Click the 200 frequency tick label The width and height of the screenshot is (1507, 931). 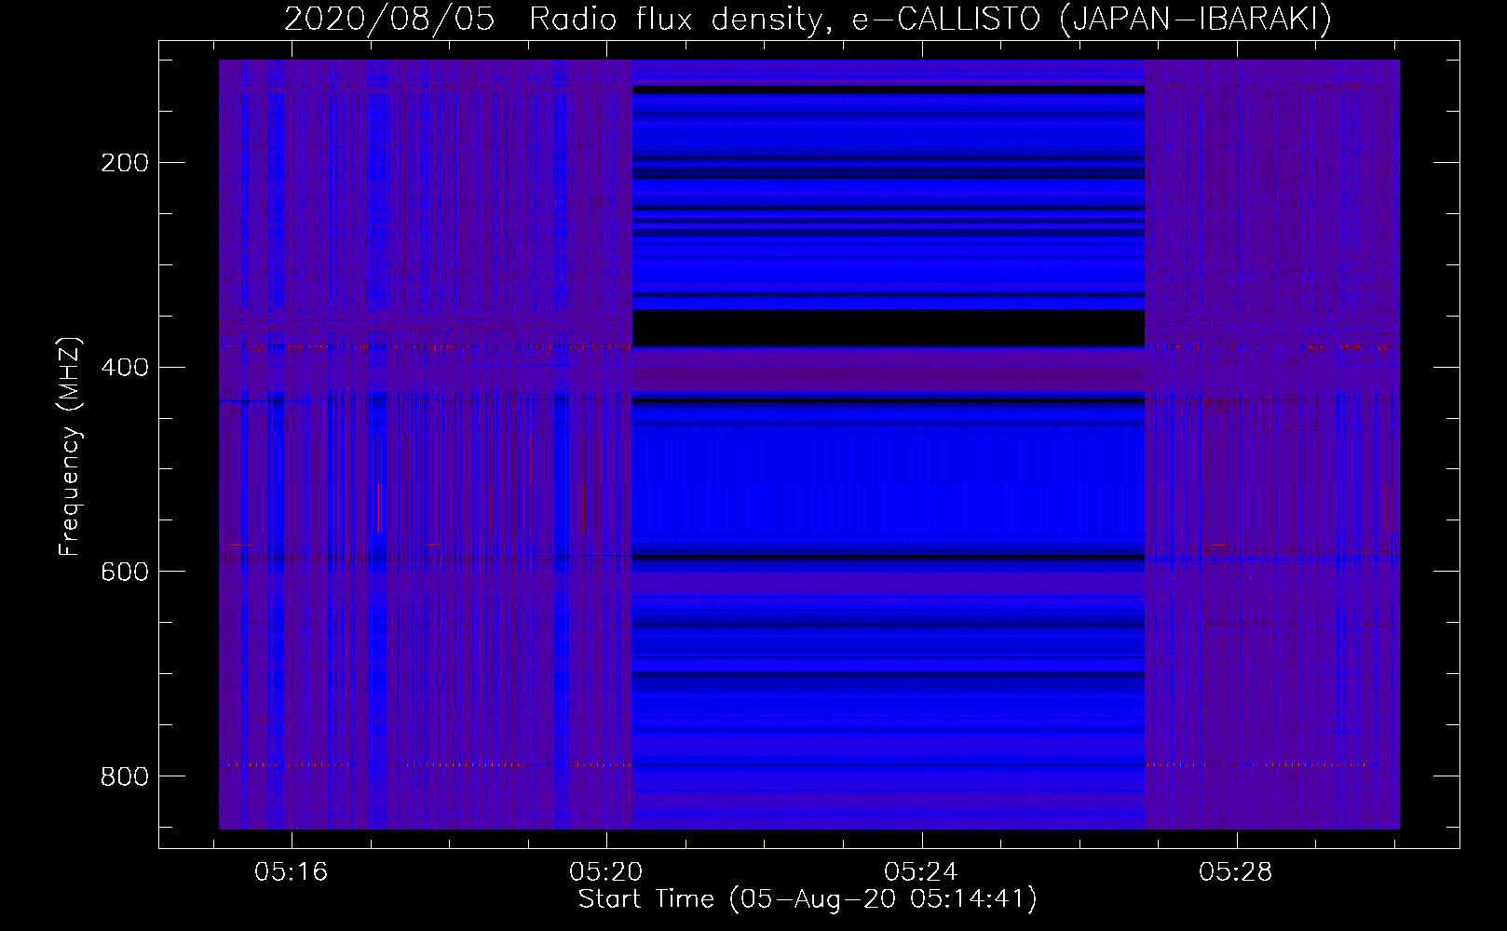(125, 163)
